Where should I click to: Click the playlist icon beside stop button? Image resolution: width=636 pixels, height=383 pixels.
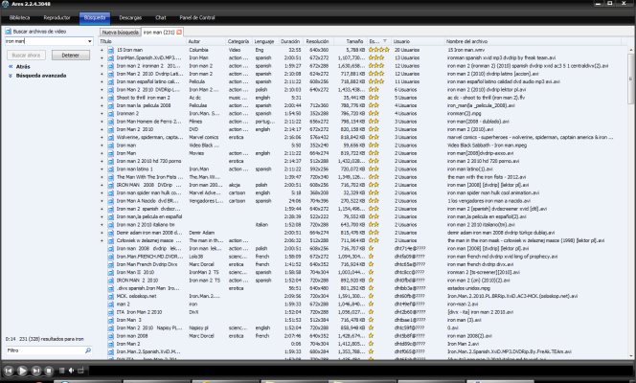point(61,371)
